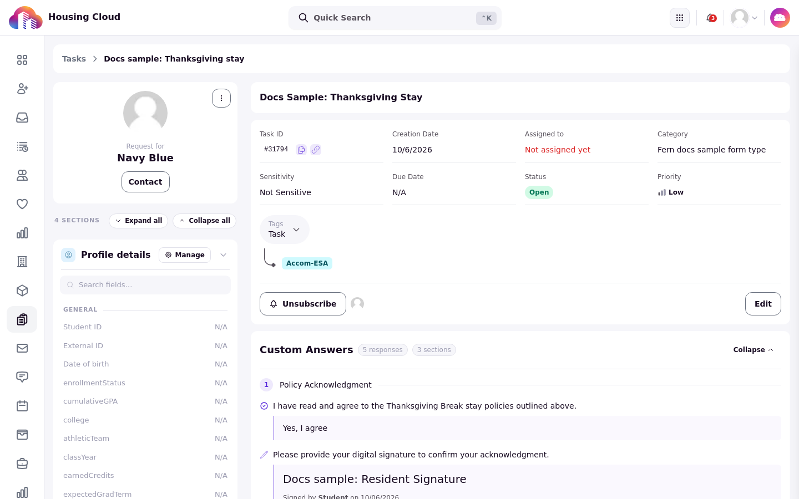Viewport: 799px width, 499px height.
Task: Open the envelope mail icon in sidebar
Action: tap(22, 348)
